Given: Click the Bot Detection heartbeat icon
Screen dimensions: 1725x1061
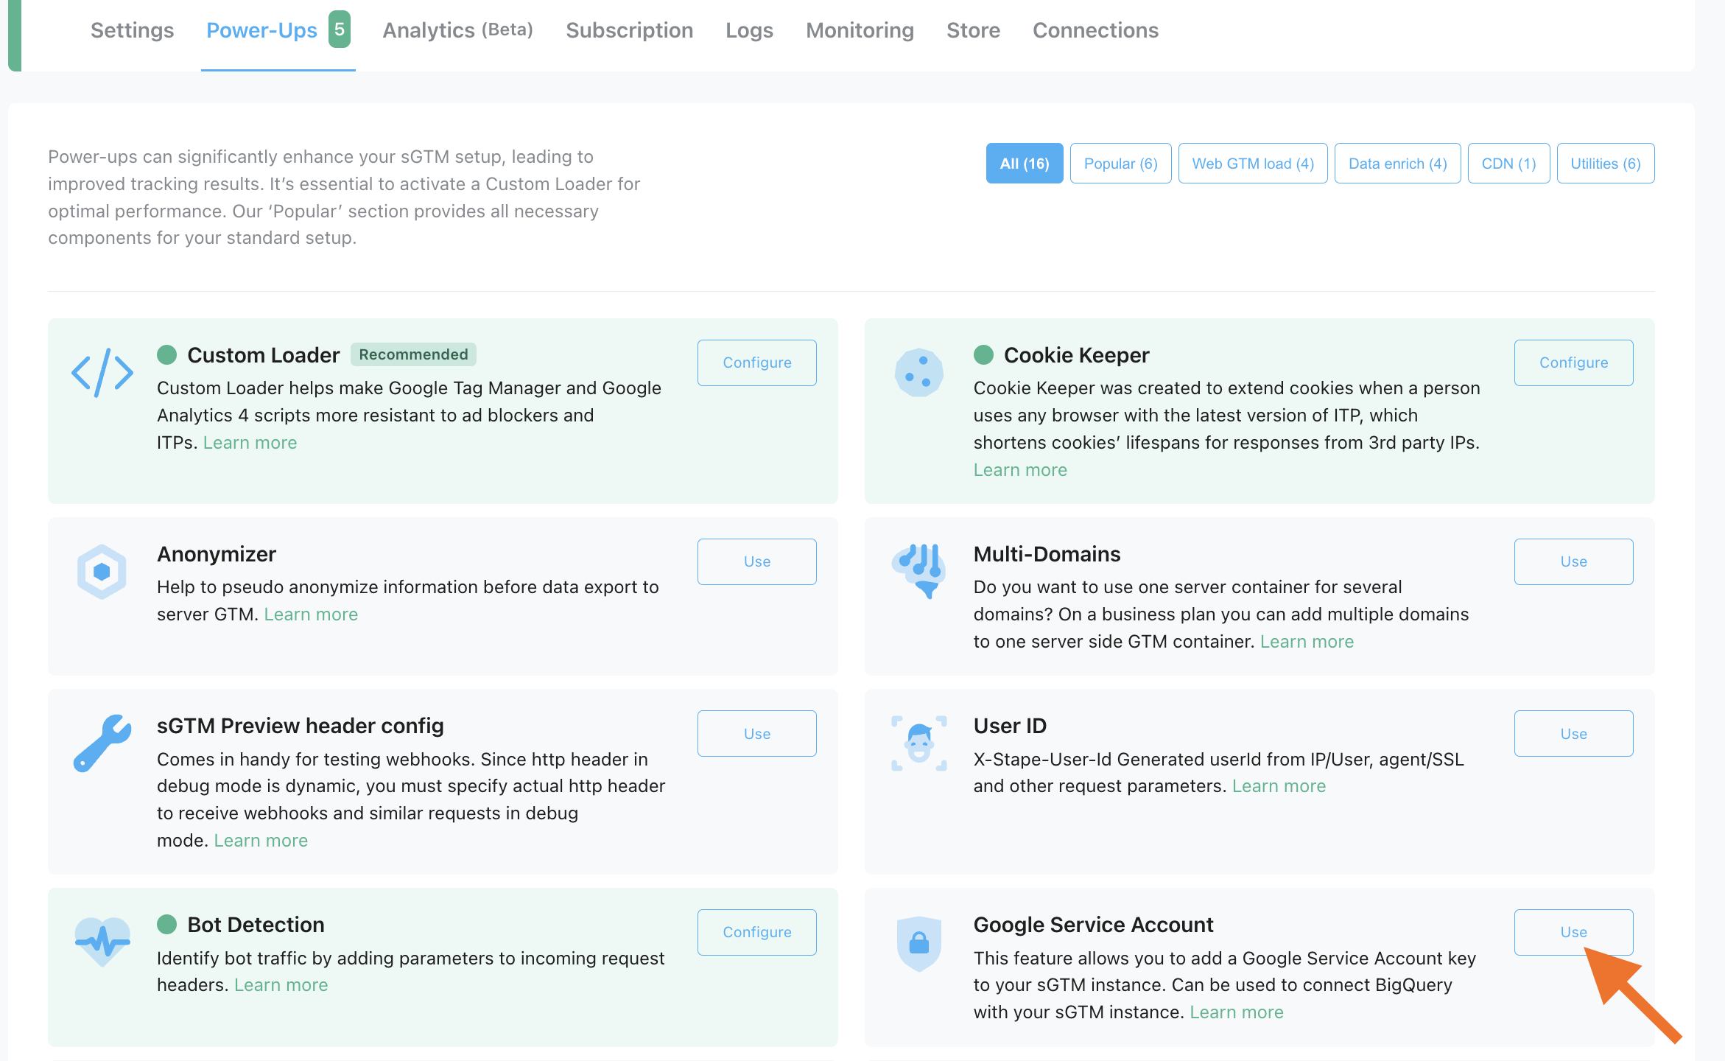Looking at the screenshot, I should click(102, 942).
